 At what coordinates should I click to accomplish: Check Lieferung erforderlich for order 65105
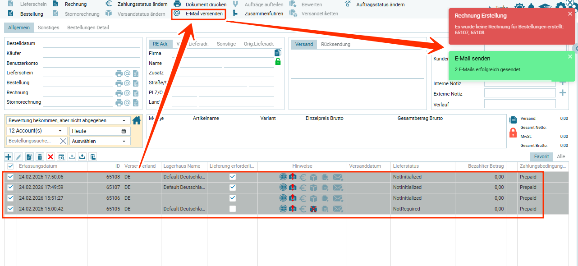[233, 209]
